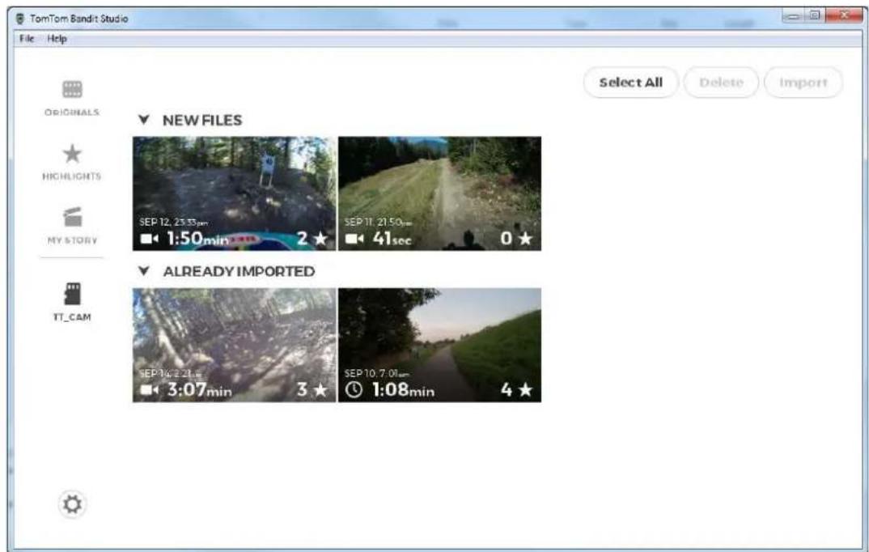This screenshot has width=869, height=552.
Task: Click the Import button
Action: click(803, 83)
